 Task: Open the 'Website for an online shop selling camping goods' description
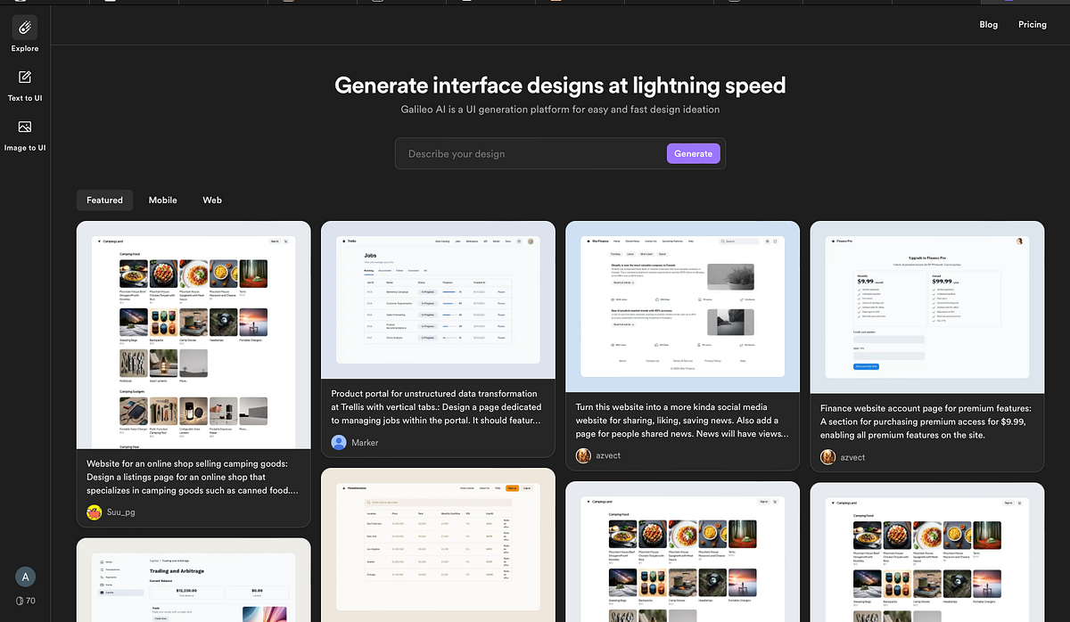pos(193,477)
